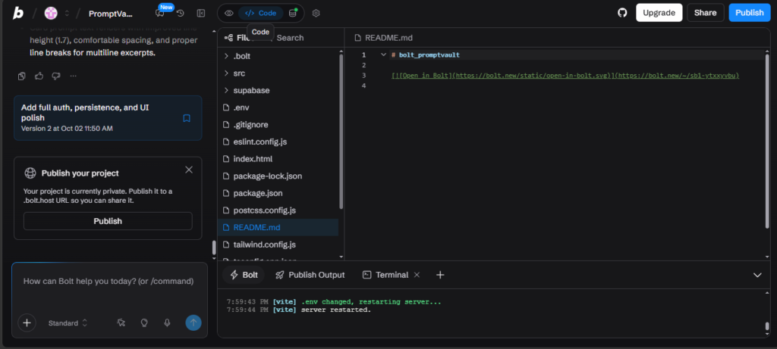The image size is (777, 349).
Task: Click the Open in Bolt markdown link line
Action: pyautogui.click(x=565, y=76)
